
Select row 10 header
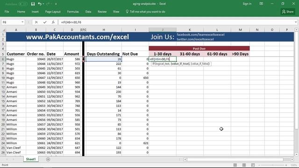(x=3, y=78)
